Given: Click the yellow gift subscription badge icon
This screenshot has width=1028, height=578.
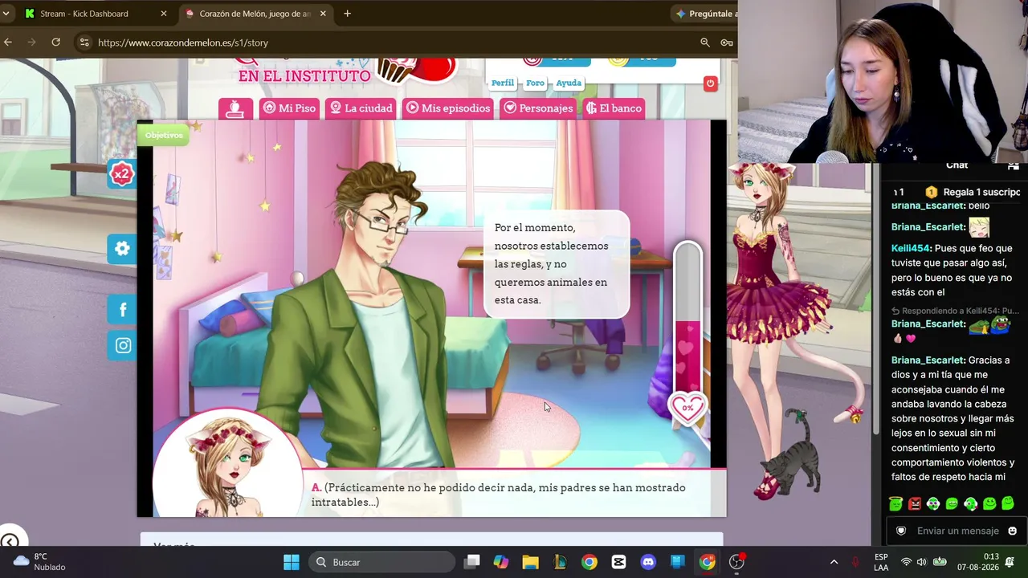Looking at the screenshot, I should (x=931, y=192).
